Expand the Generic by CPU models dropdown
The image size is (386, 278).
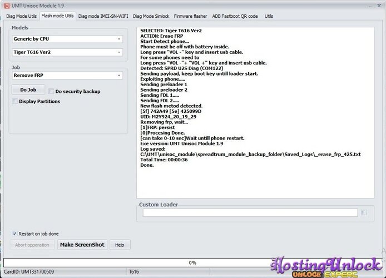(x=67, y=39)
